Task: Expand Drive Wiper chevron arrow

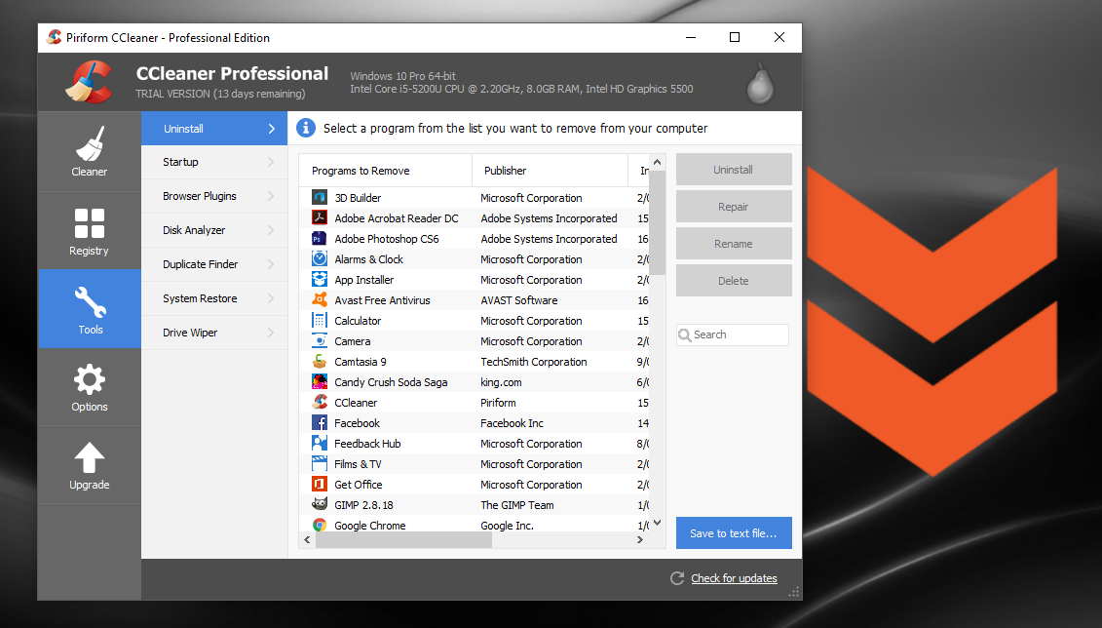Action: tap(271, 333)
